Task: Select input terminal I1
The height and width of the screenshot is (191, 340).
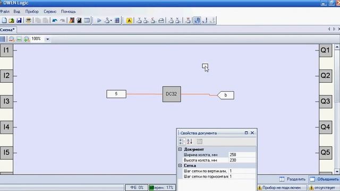Action: [6, 50]
